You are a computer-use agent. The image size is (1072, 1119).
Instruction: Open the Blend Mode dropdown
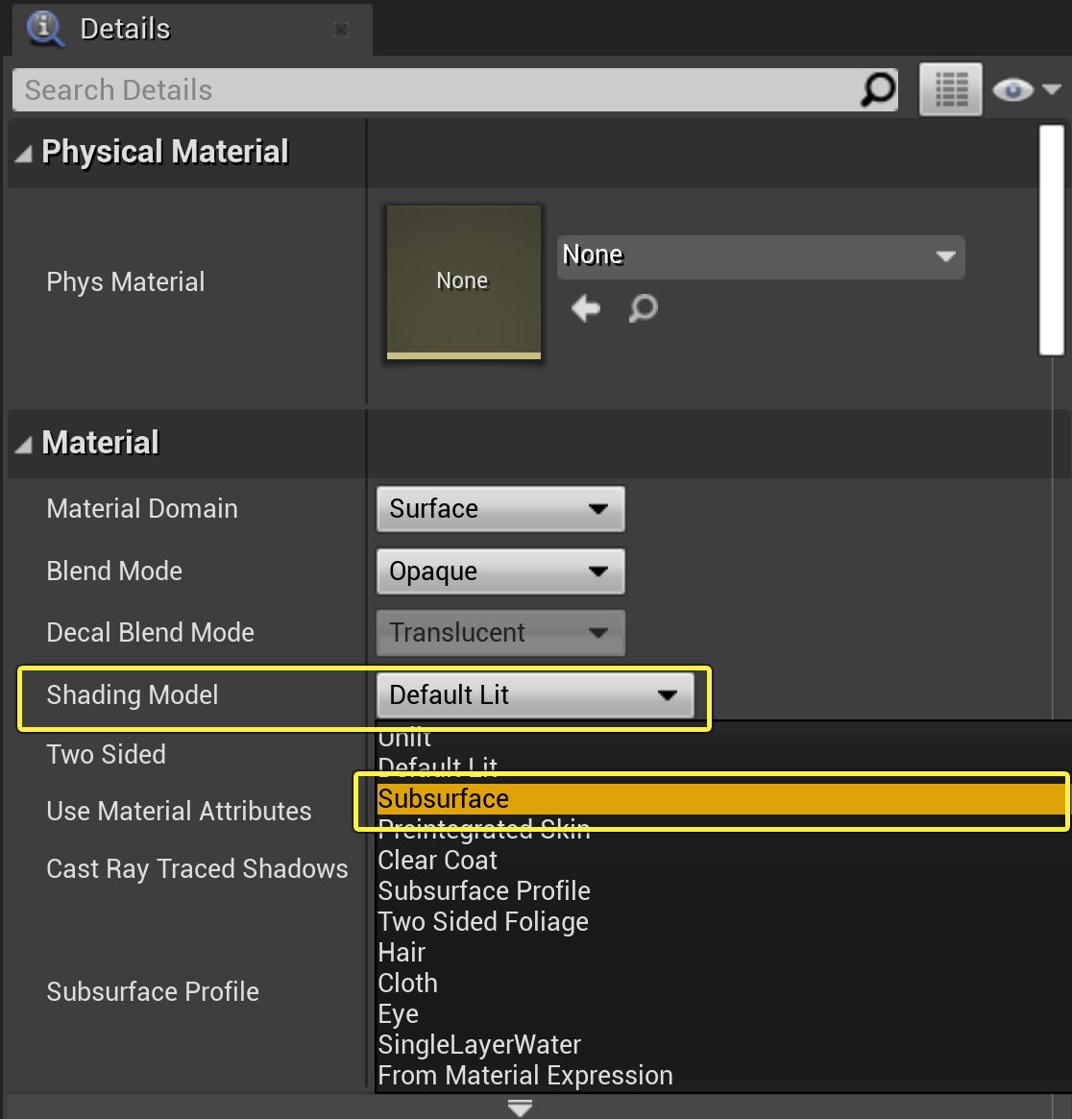[499, 572]
